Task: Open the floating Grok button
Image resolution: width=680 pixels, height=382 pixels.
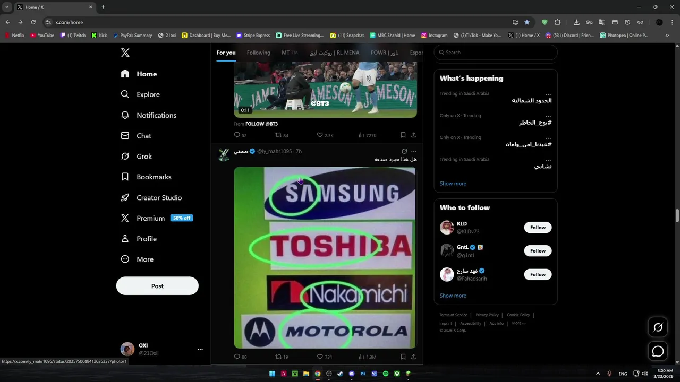Action: pyautogui.click(x=658, y=327)
